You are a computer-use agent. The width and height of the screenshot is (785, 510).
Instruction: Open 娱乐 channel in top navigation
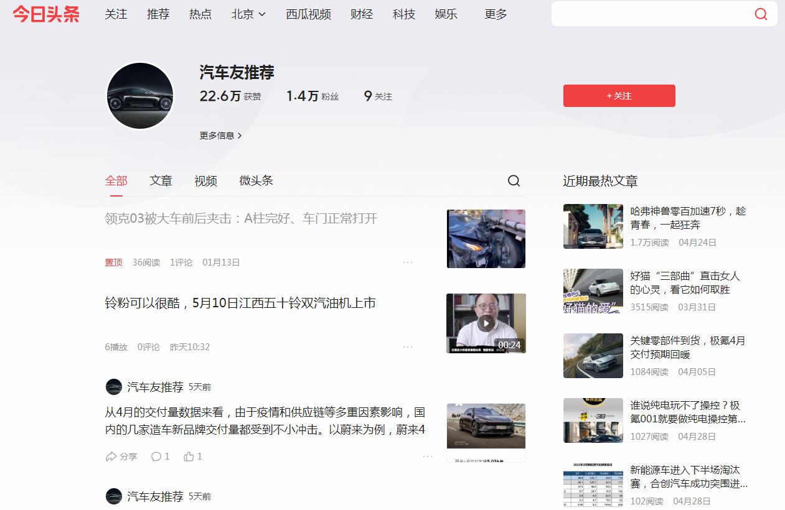pyautogui.click(x=446, y=14)
